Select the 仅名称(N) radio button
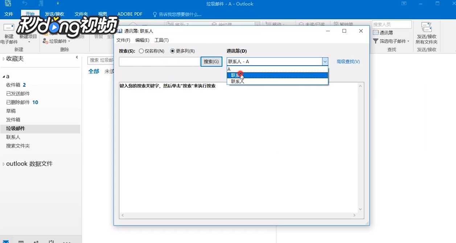This screenshot has height=243, width=456. (x=141, y=51)
